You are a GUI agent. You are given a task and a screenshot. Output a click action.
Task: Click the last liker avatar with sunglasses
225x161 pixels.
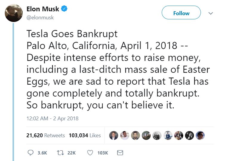200,135
